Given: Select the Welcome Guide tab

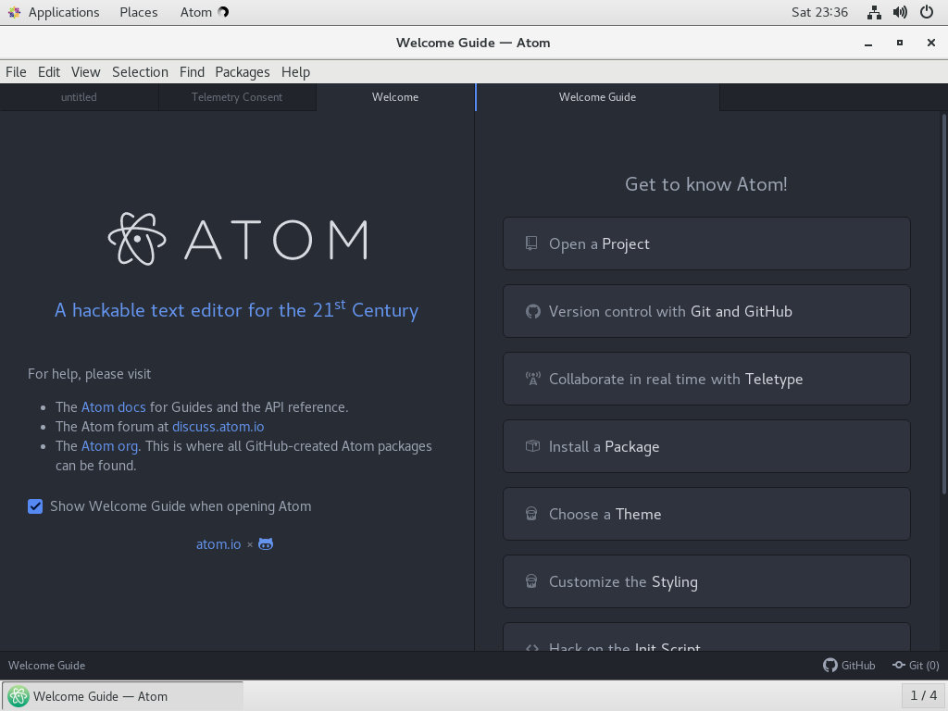Looking at the screenshot, I should (x=597, y=97).
